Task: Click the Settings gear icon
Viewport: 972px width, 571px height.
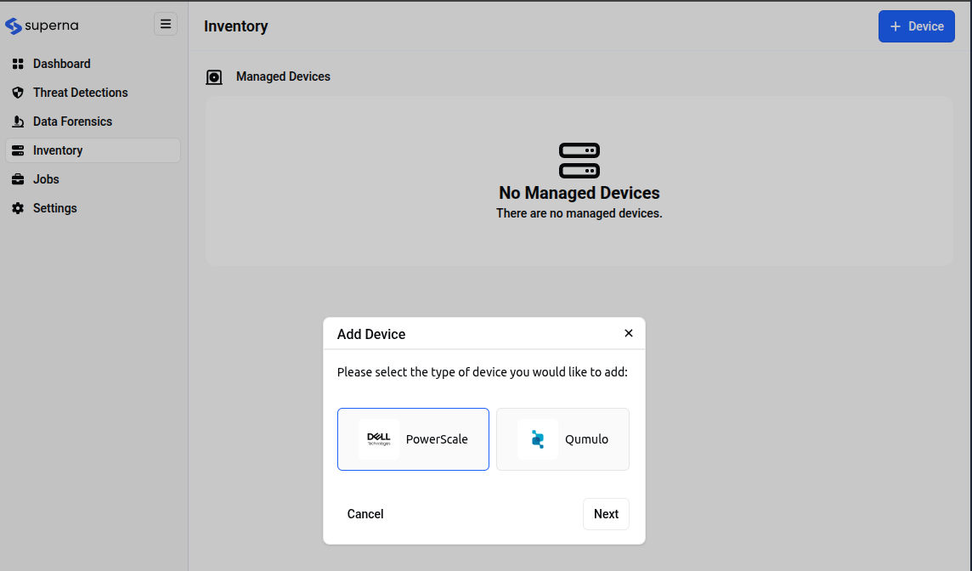Action: (18, 208)
